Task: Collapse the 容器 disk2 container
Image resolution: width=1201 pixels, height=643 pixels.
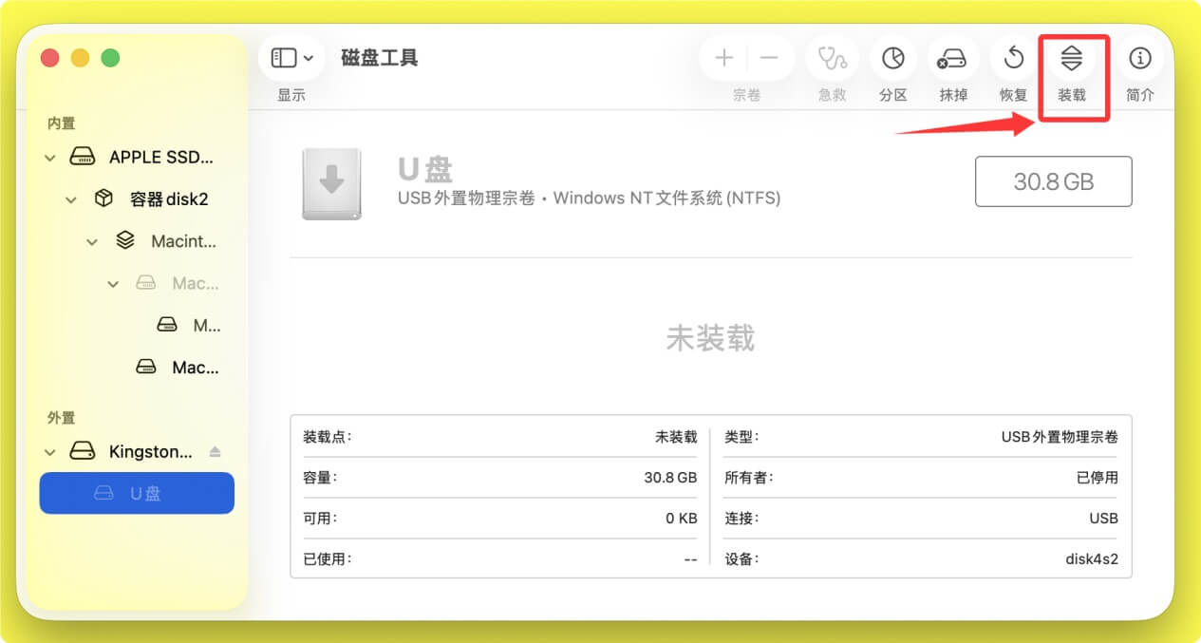Action: click(x=70, y=199)
